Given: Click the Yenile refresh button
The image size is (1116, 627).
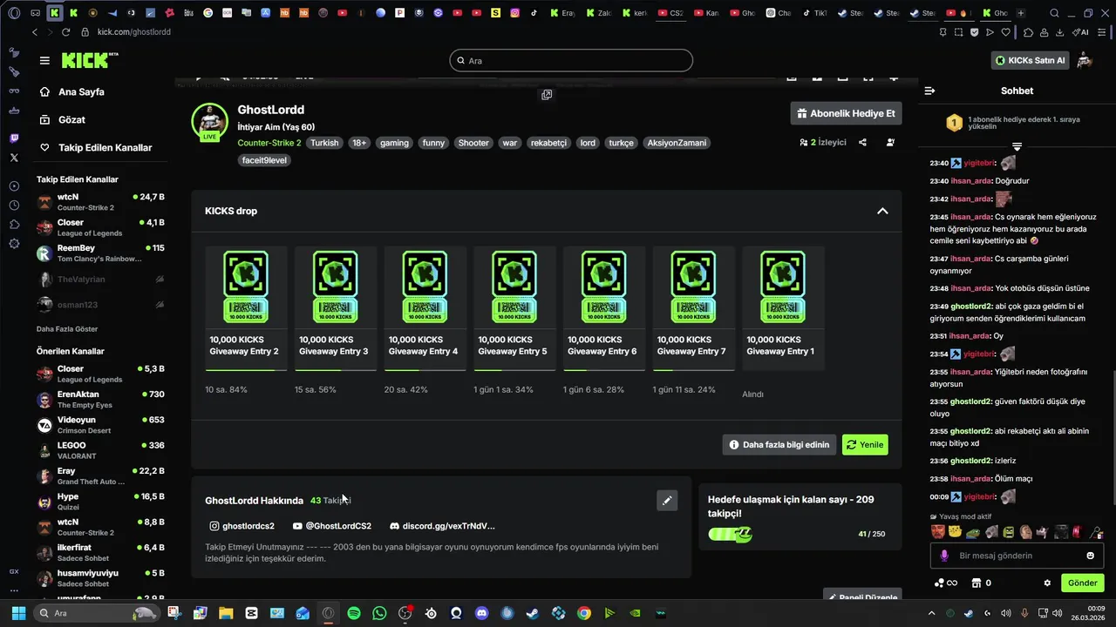Looking at the screenshot, I should pyautogui.click(x=865, y=444).
